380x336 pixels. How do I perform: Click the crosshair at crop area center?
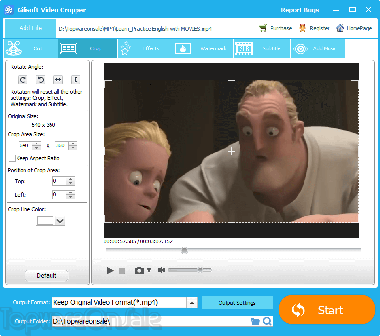pos(231,151)
